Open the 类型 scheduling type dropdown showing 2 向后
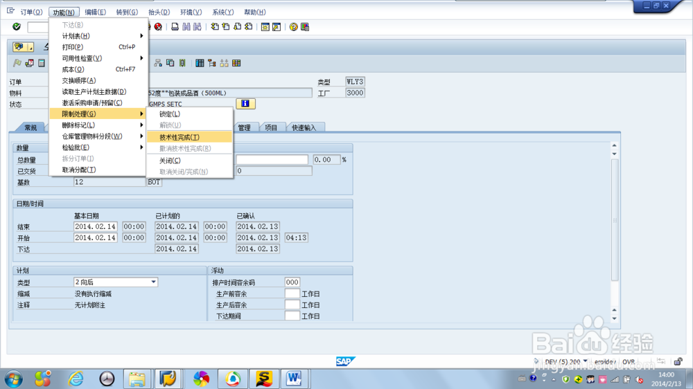 (x=153, y=282)
